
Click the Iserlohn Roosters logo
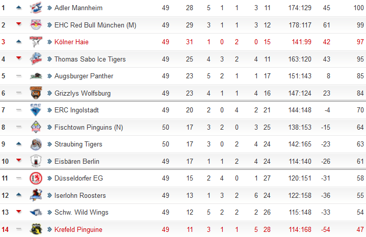[x=36, y=195]
